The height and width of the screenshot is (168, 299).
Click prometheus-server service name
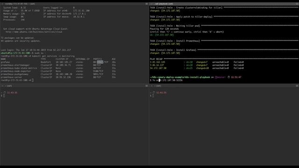click(x=11, y=77)
